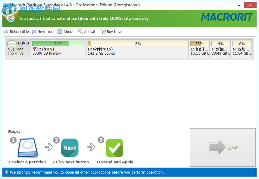Click the Reload disks icon
The height and width of the screenshot is (179, 259).
coord(6,32)
